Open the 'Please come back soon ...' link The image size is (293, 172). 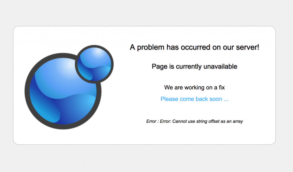pos(194,99)
